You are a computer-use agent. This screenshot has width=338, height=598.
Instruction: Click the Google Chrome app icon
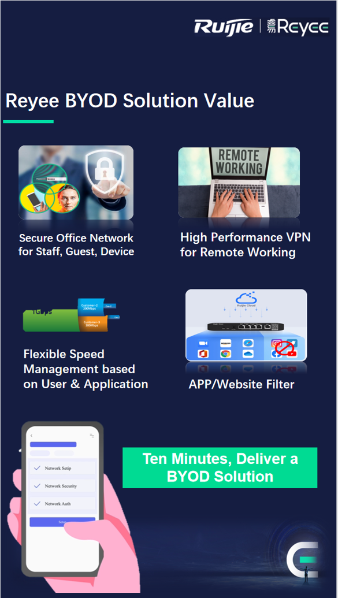pyautogui.click(x=225, y=354)
